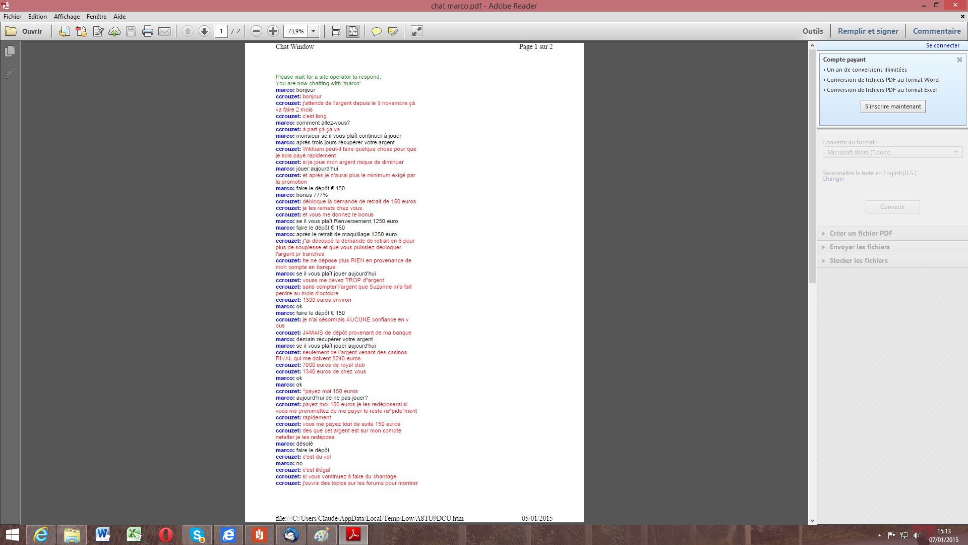Click the Convertir button
968x545 pixels.
click(892, 207)
